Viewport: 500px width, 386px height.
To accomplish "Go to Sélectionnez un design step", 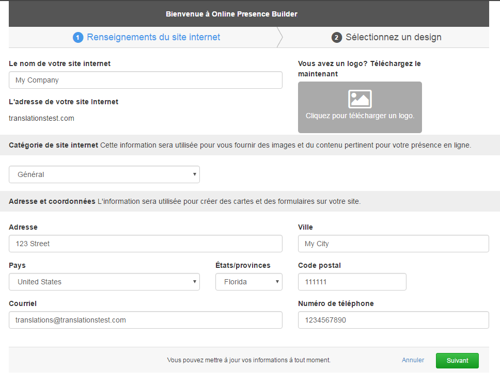I will tap(393, 37).
